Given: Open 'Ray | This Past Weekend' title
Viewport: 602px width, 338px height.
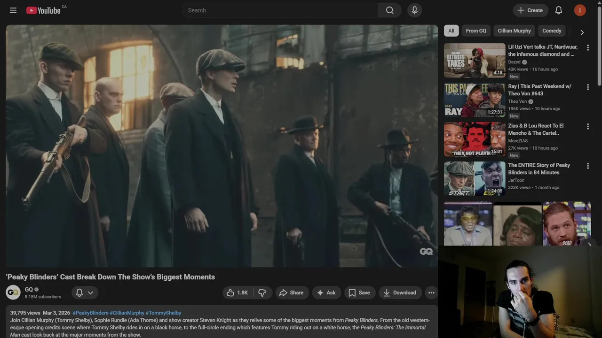Looking at the screenshot, I should [539, 90].
